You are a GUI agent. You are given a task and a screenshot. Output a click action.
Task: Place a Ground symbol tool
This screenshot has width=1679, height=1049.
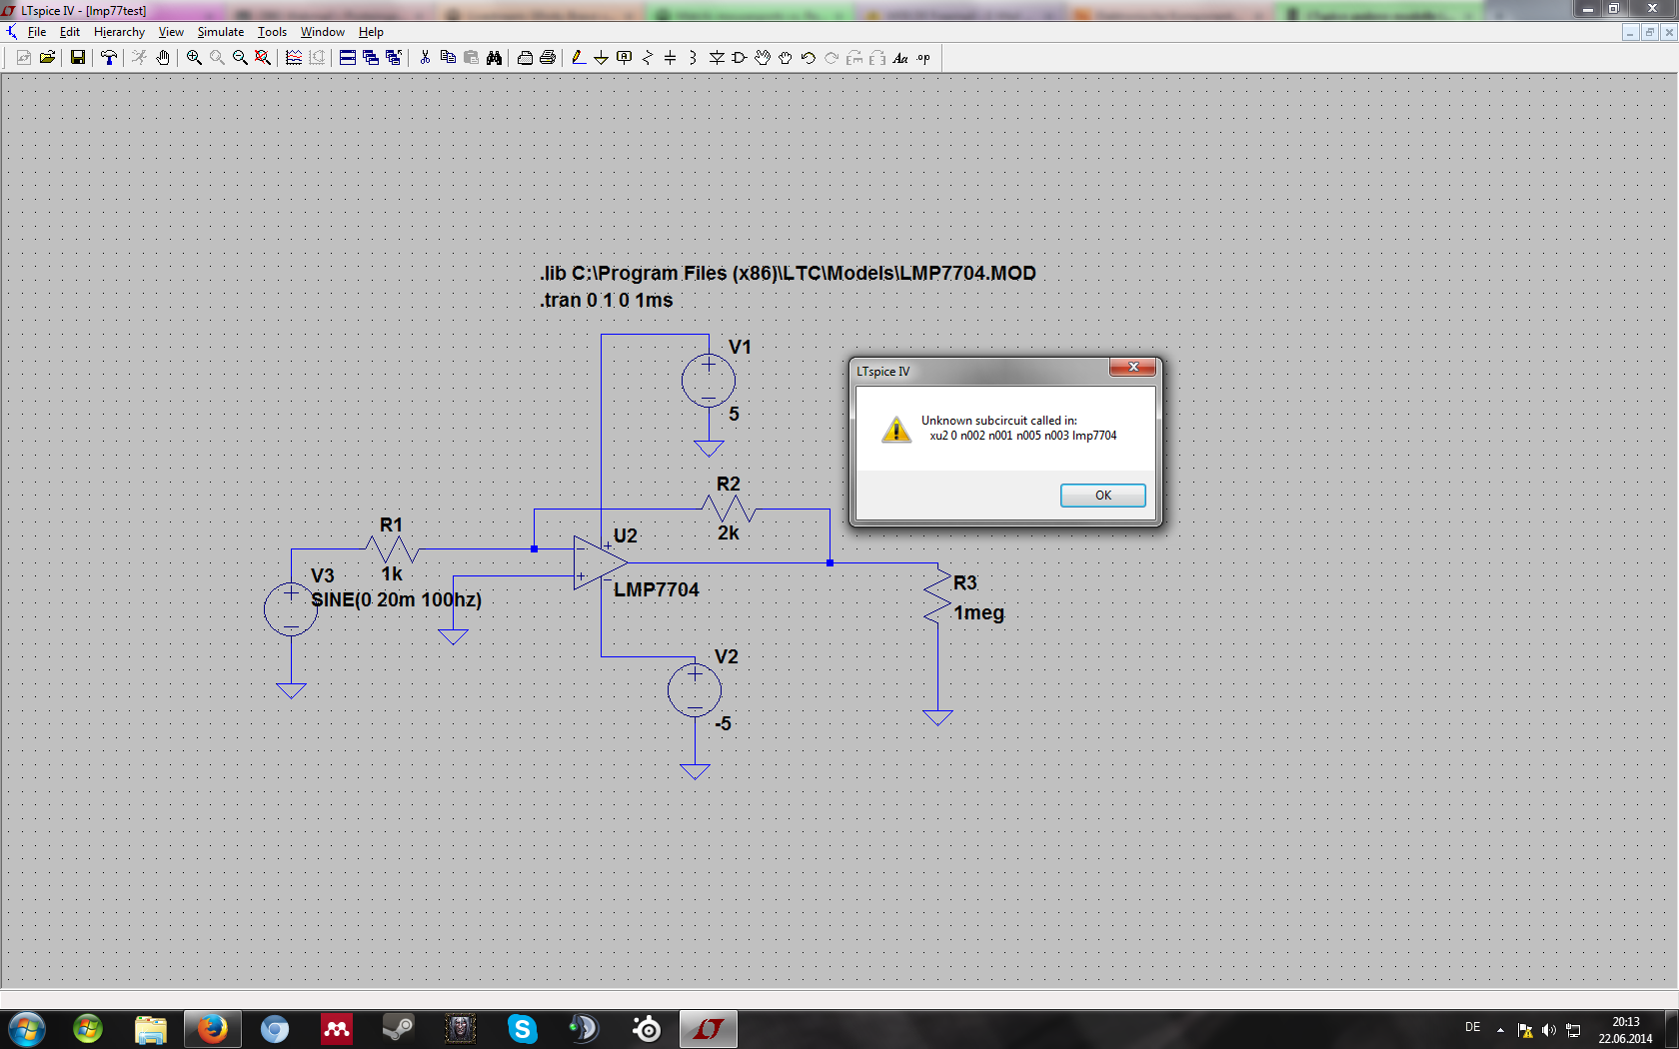(x=601, y=58)
